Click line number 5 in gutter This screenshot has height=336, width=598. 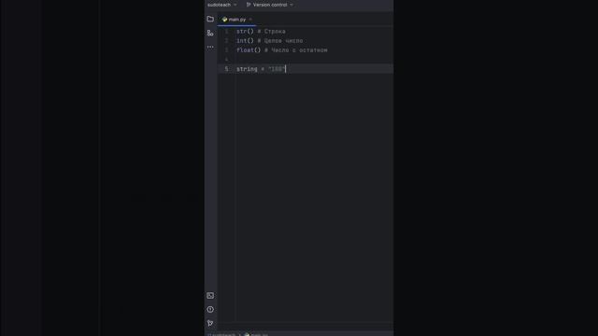(x=226, y=69)
